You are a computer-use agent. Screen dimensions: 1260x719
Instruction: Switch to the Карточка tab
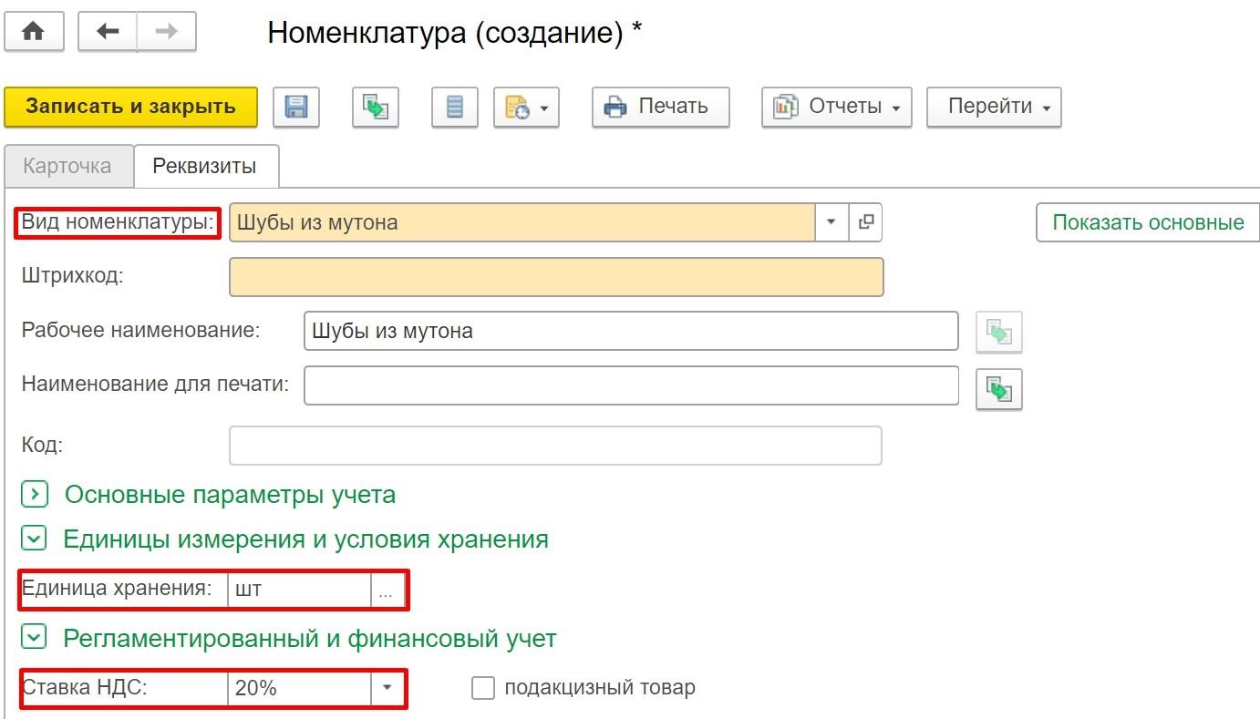[x=67, y=166]
